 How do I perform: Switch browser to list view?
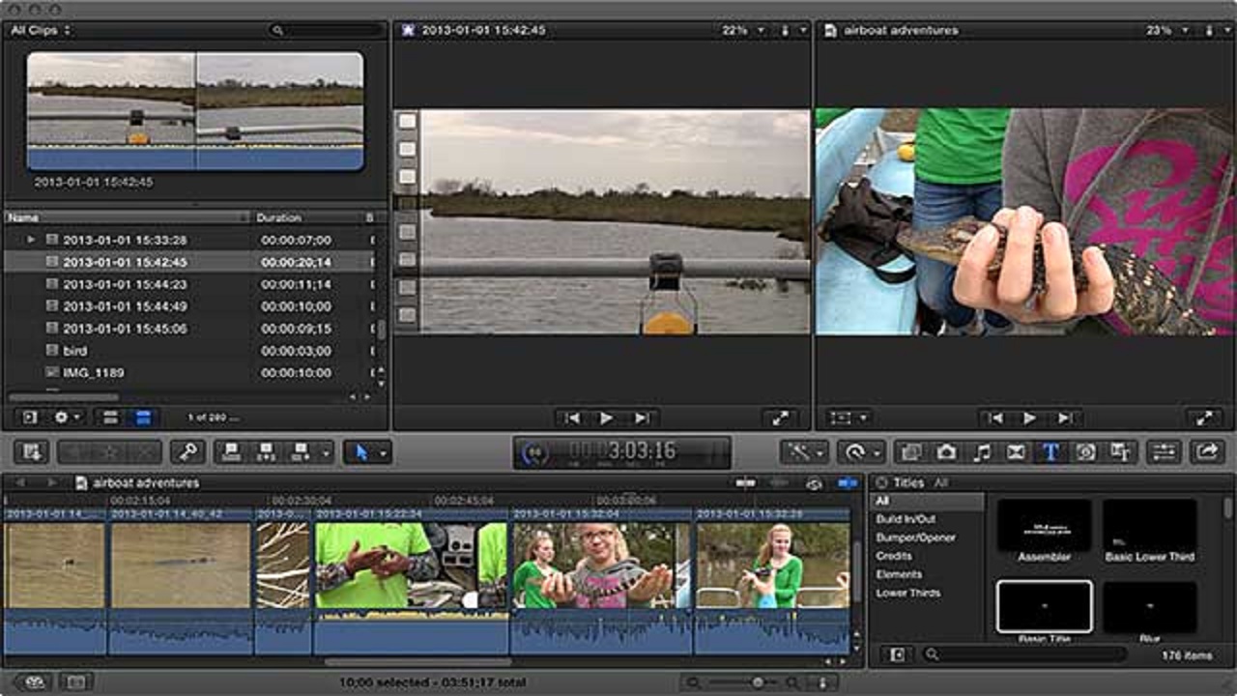pyautogui.click(x=143, y=418)
